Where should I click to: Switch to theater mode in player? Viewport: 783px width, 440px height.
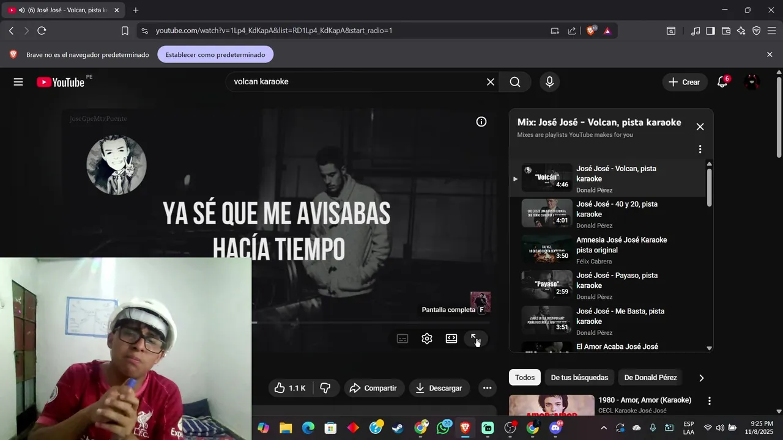point(451,339)
